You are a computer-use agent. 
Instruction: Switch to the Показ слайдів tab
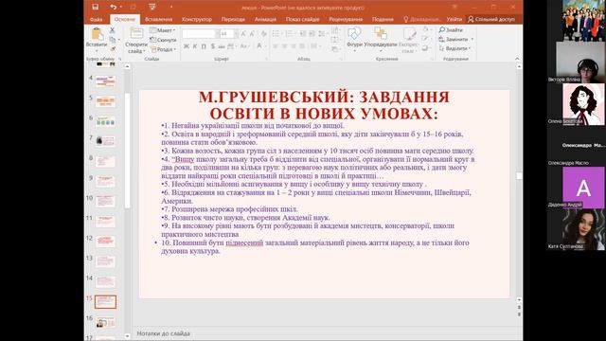[x=302, y=19]
